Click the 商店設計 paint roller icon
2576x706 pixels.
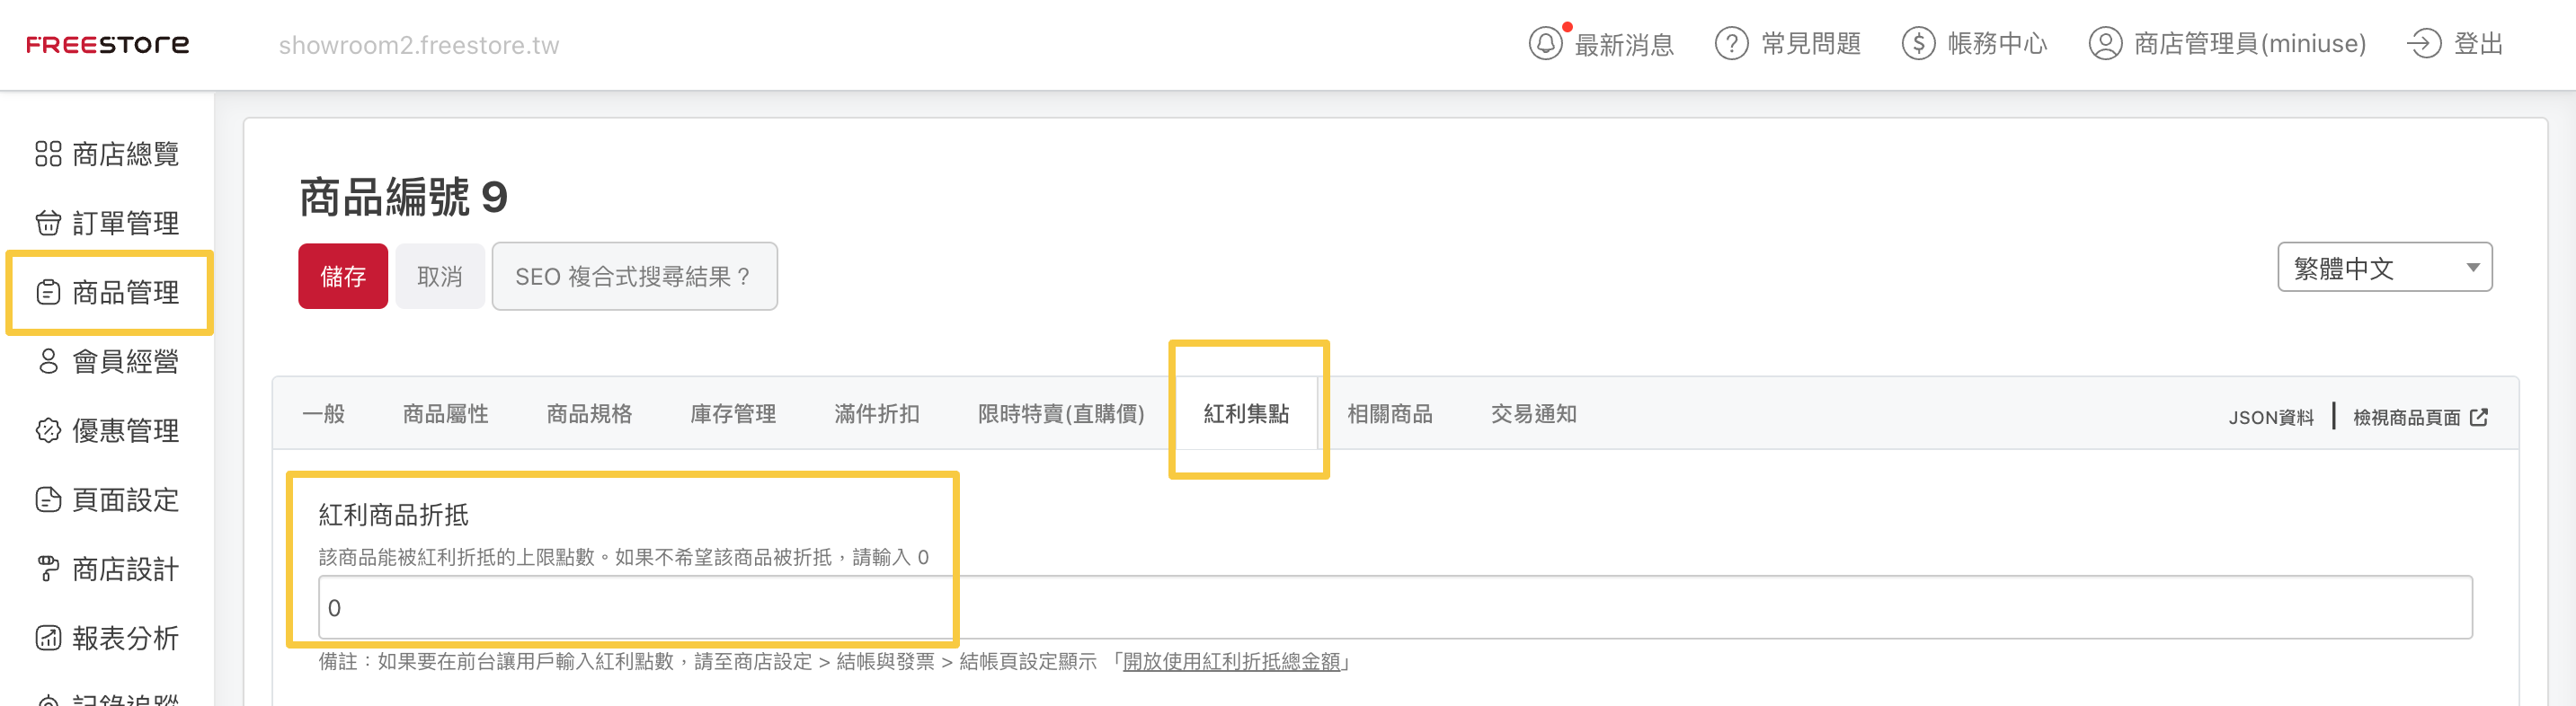[48, 569]
